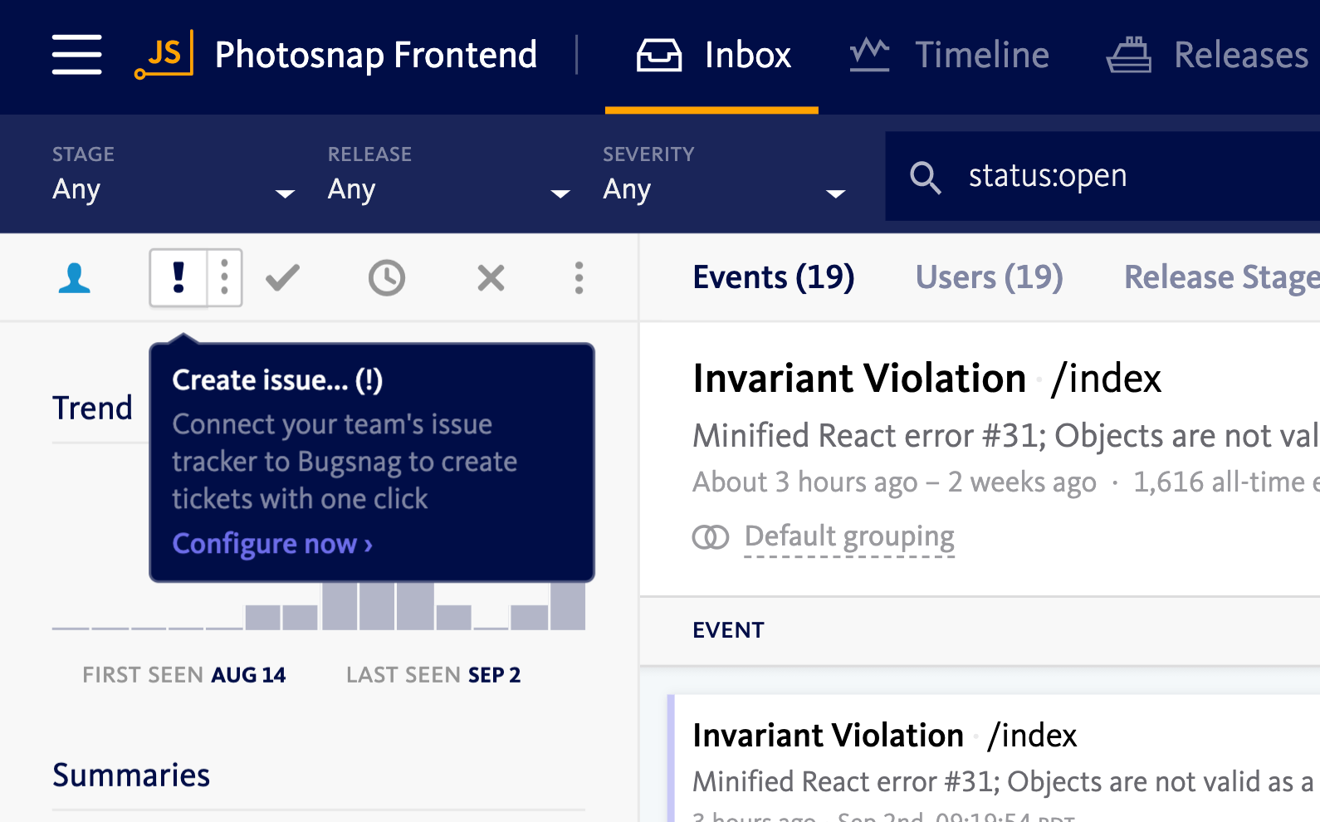Go to the Releases tab
Viewport: 1320px width, 822px height.
pyautogui.click(x=1208, y=56)
